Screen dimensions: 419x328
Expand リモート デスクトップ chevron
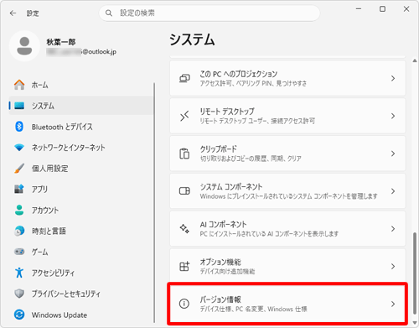point(393,116)
